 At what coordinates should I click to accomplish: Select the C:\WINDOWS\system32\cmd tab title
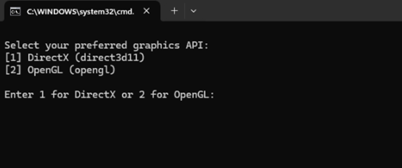click(x=80, y=12)
